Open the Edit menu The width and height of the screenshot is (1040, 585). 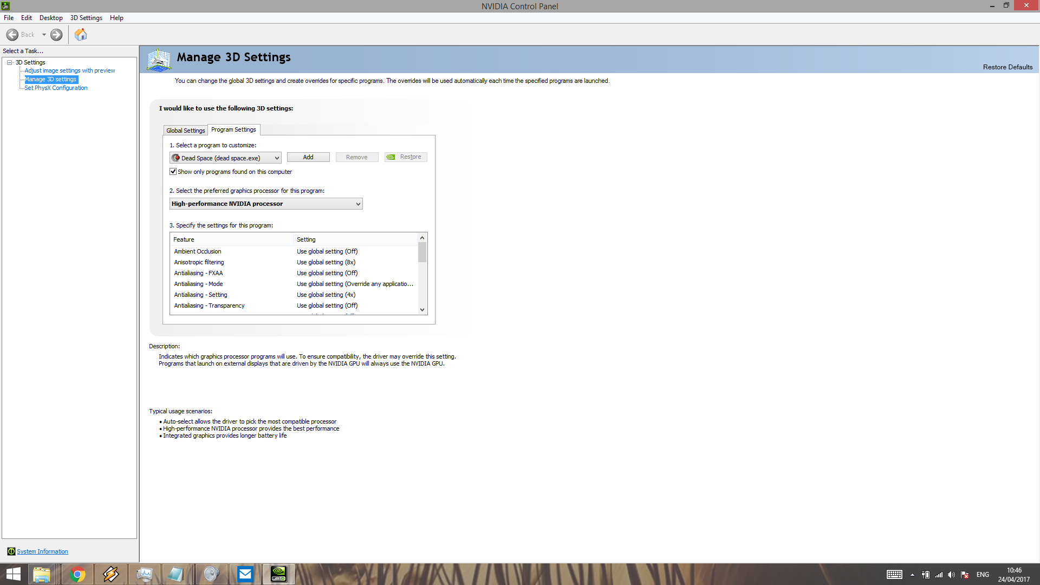(27, 18)
